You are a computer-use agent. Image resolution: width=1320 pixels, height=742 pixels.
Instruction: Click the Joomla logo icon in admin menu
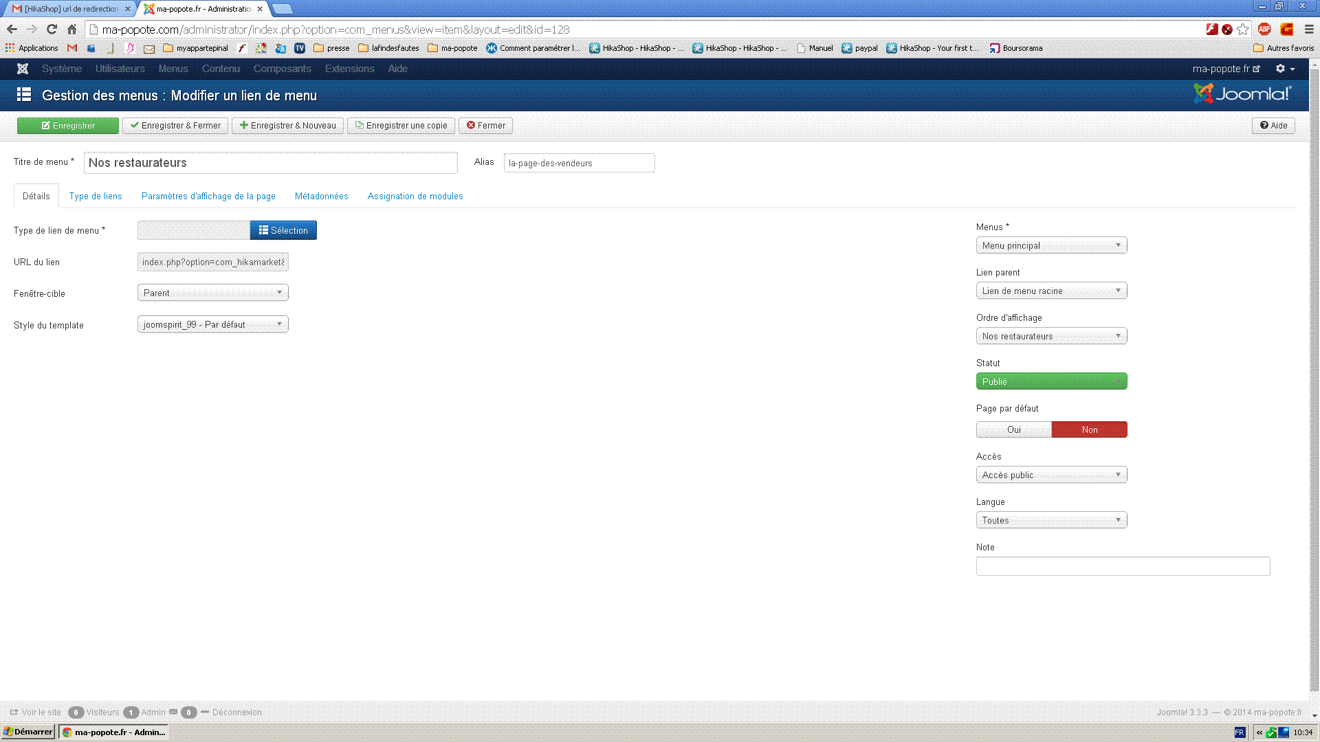pyautogui.click(x=23, y=69)
